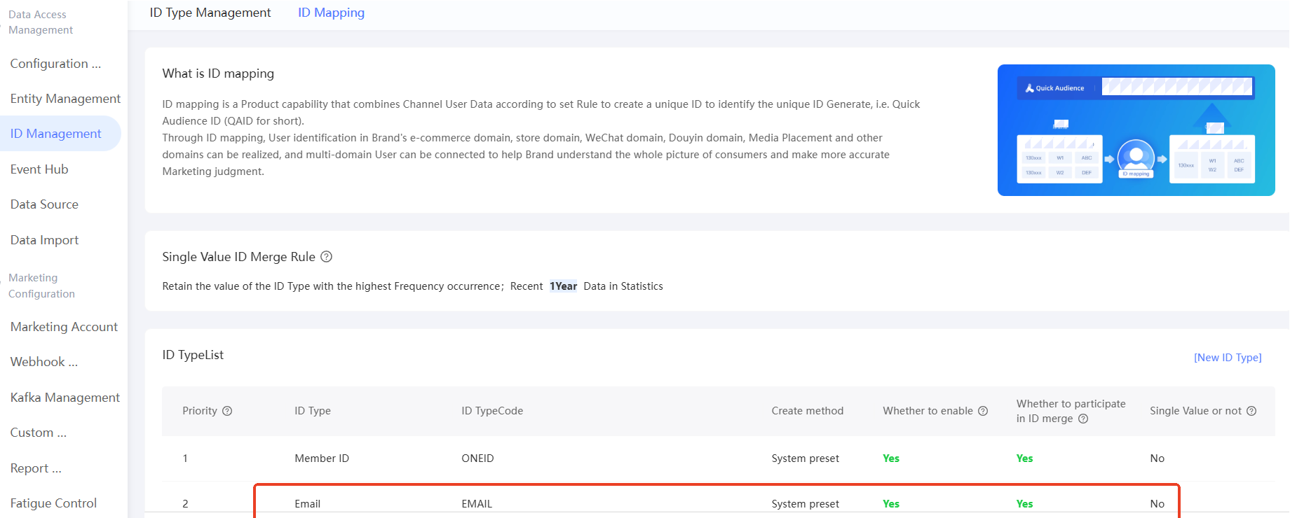Open Fatigue Control in the sidebar

53,503
